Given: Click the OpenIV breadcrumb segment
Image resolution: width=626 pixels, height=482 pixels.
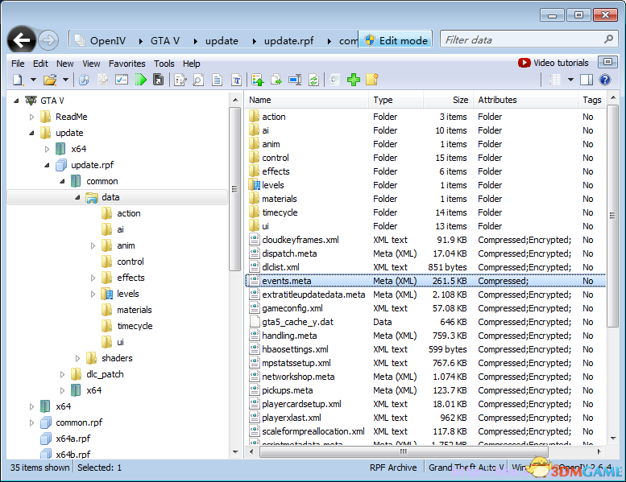Looking at the screenshot, I should coord(108,41).
